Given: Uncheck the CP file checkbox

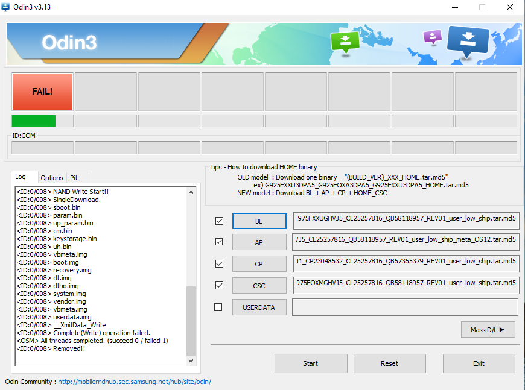Looking at the screenshot, I should tap(219, 263).
